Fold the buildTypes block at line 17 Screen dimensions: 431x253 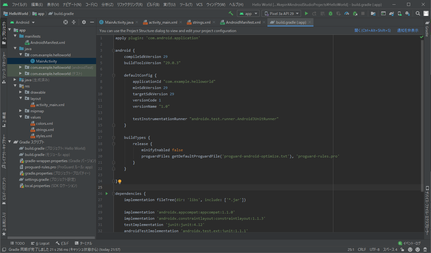point(114,138)
